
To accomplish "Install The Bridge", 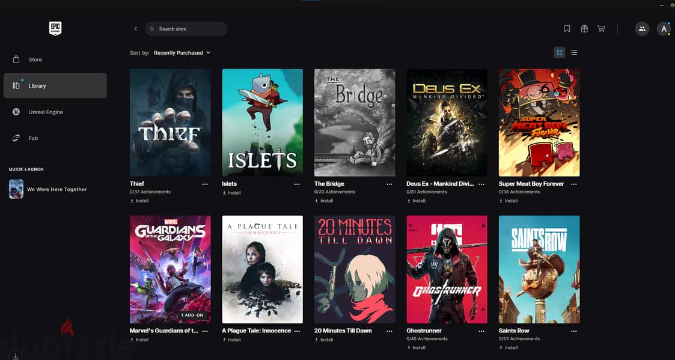I will (x=324, y=201).
